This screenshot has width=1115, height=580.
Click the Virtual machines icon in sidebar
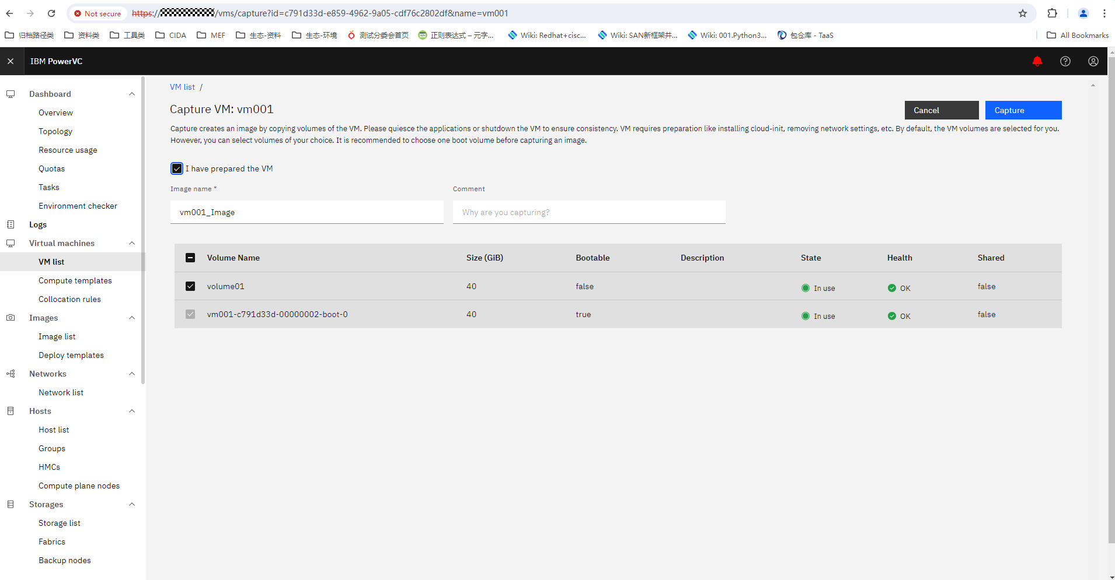tap(11, 243)
